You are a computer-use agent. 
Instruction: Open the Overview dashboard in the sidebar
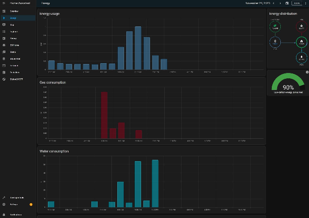click(x=18, y=11)
